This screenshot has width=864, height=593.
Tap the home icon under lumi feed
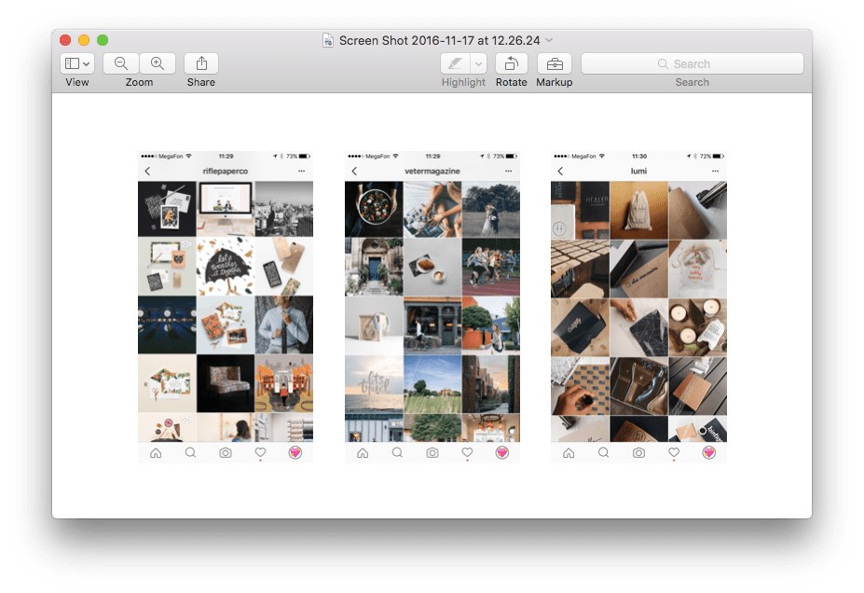point(569,452)
